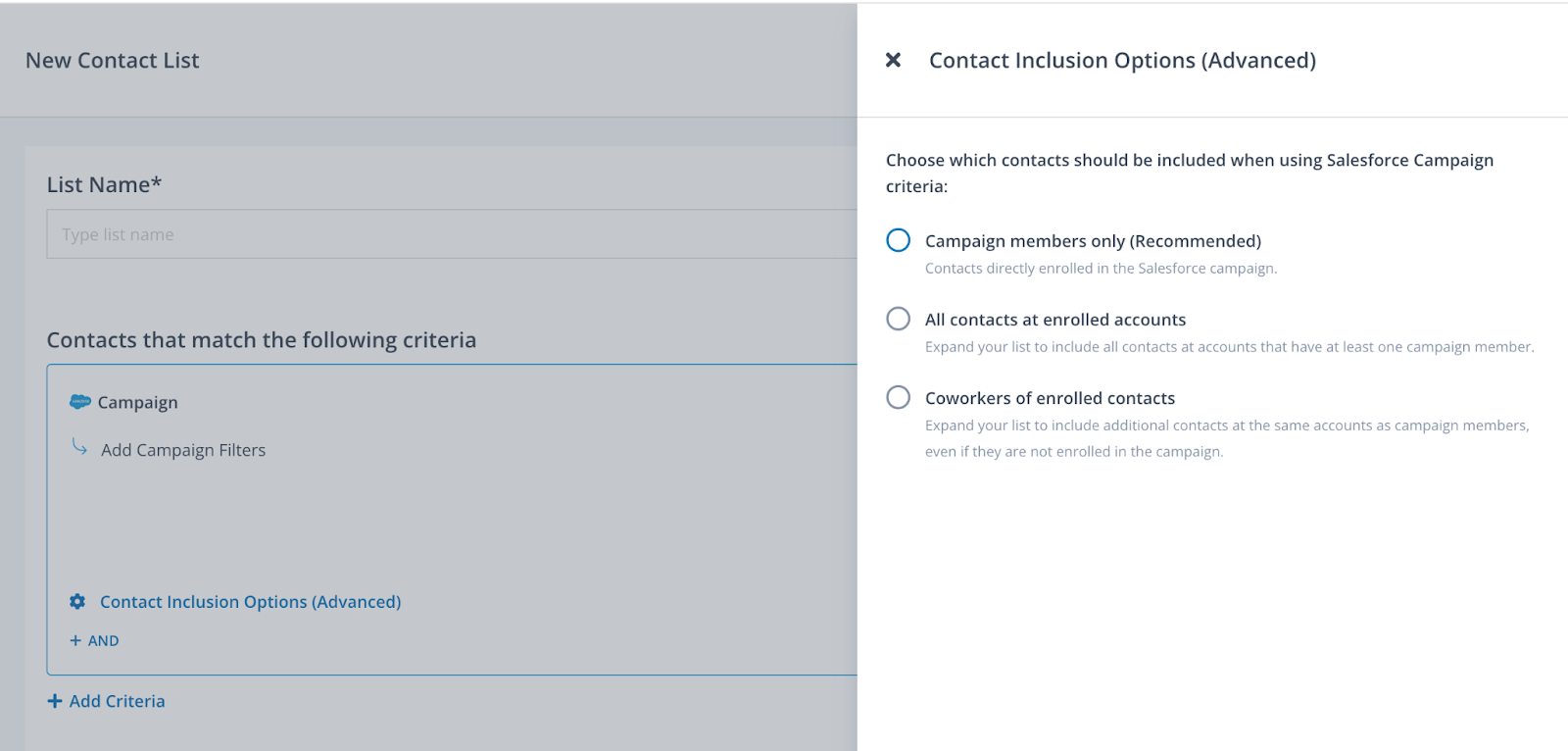1568x751 pixels.
Task: Open the Contact Inclusion Options (Advanced) link
Action: point(250,602)
